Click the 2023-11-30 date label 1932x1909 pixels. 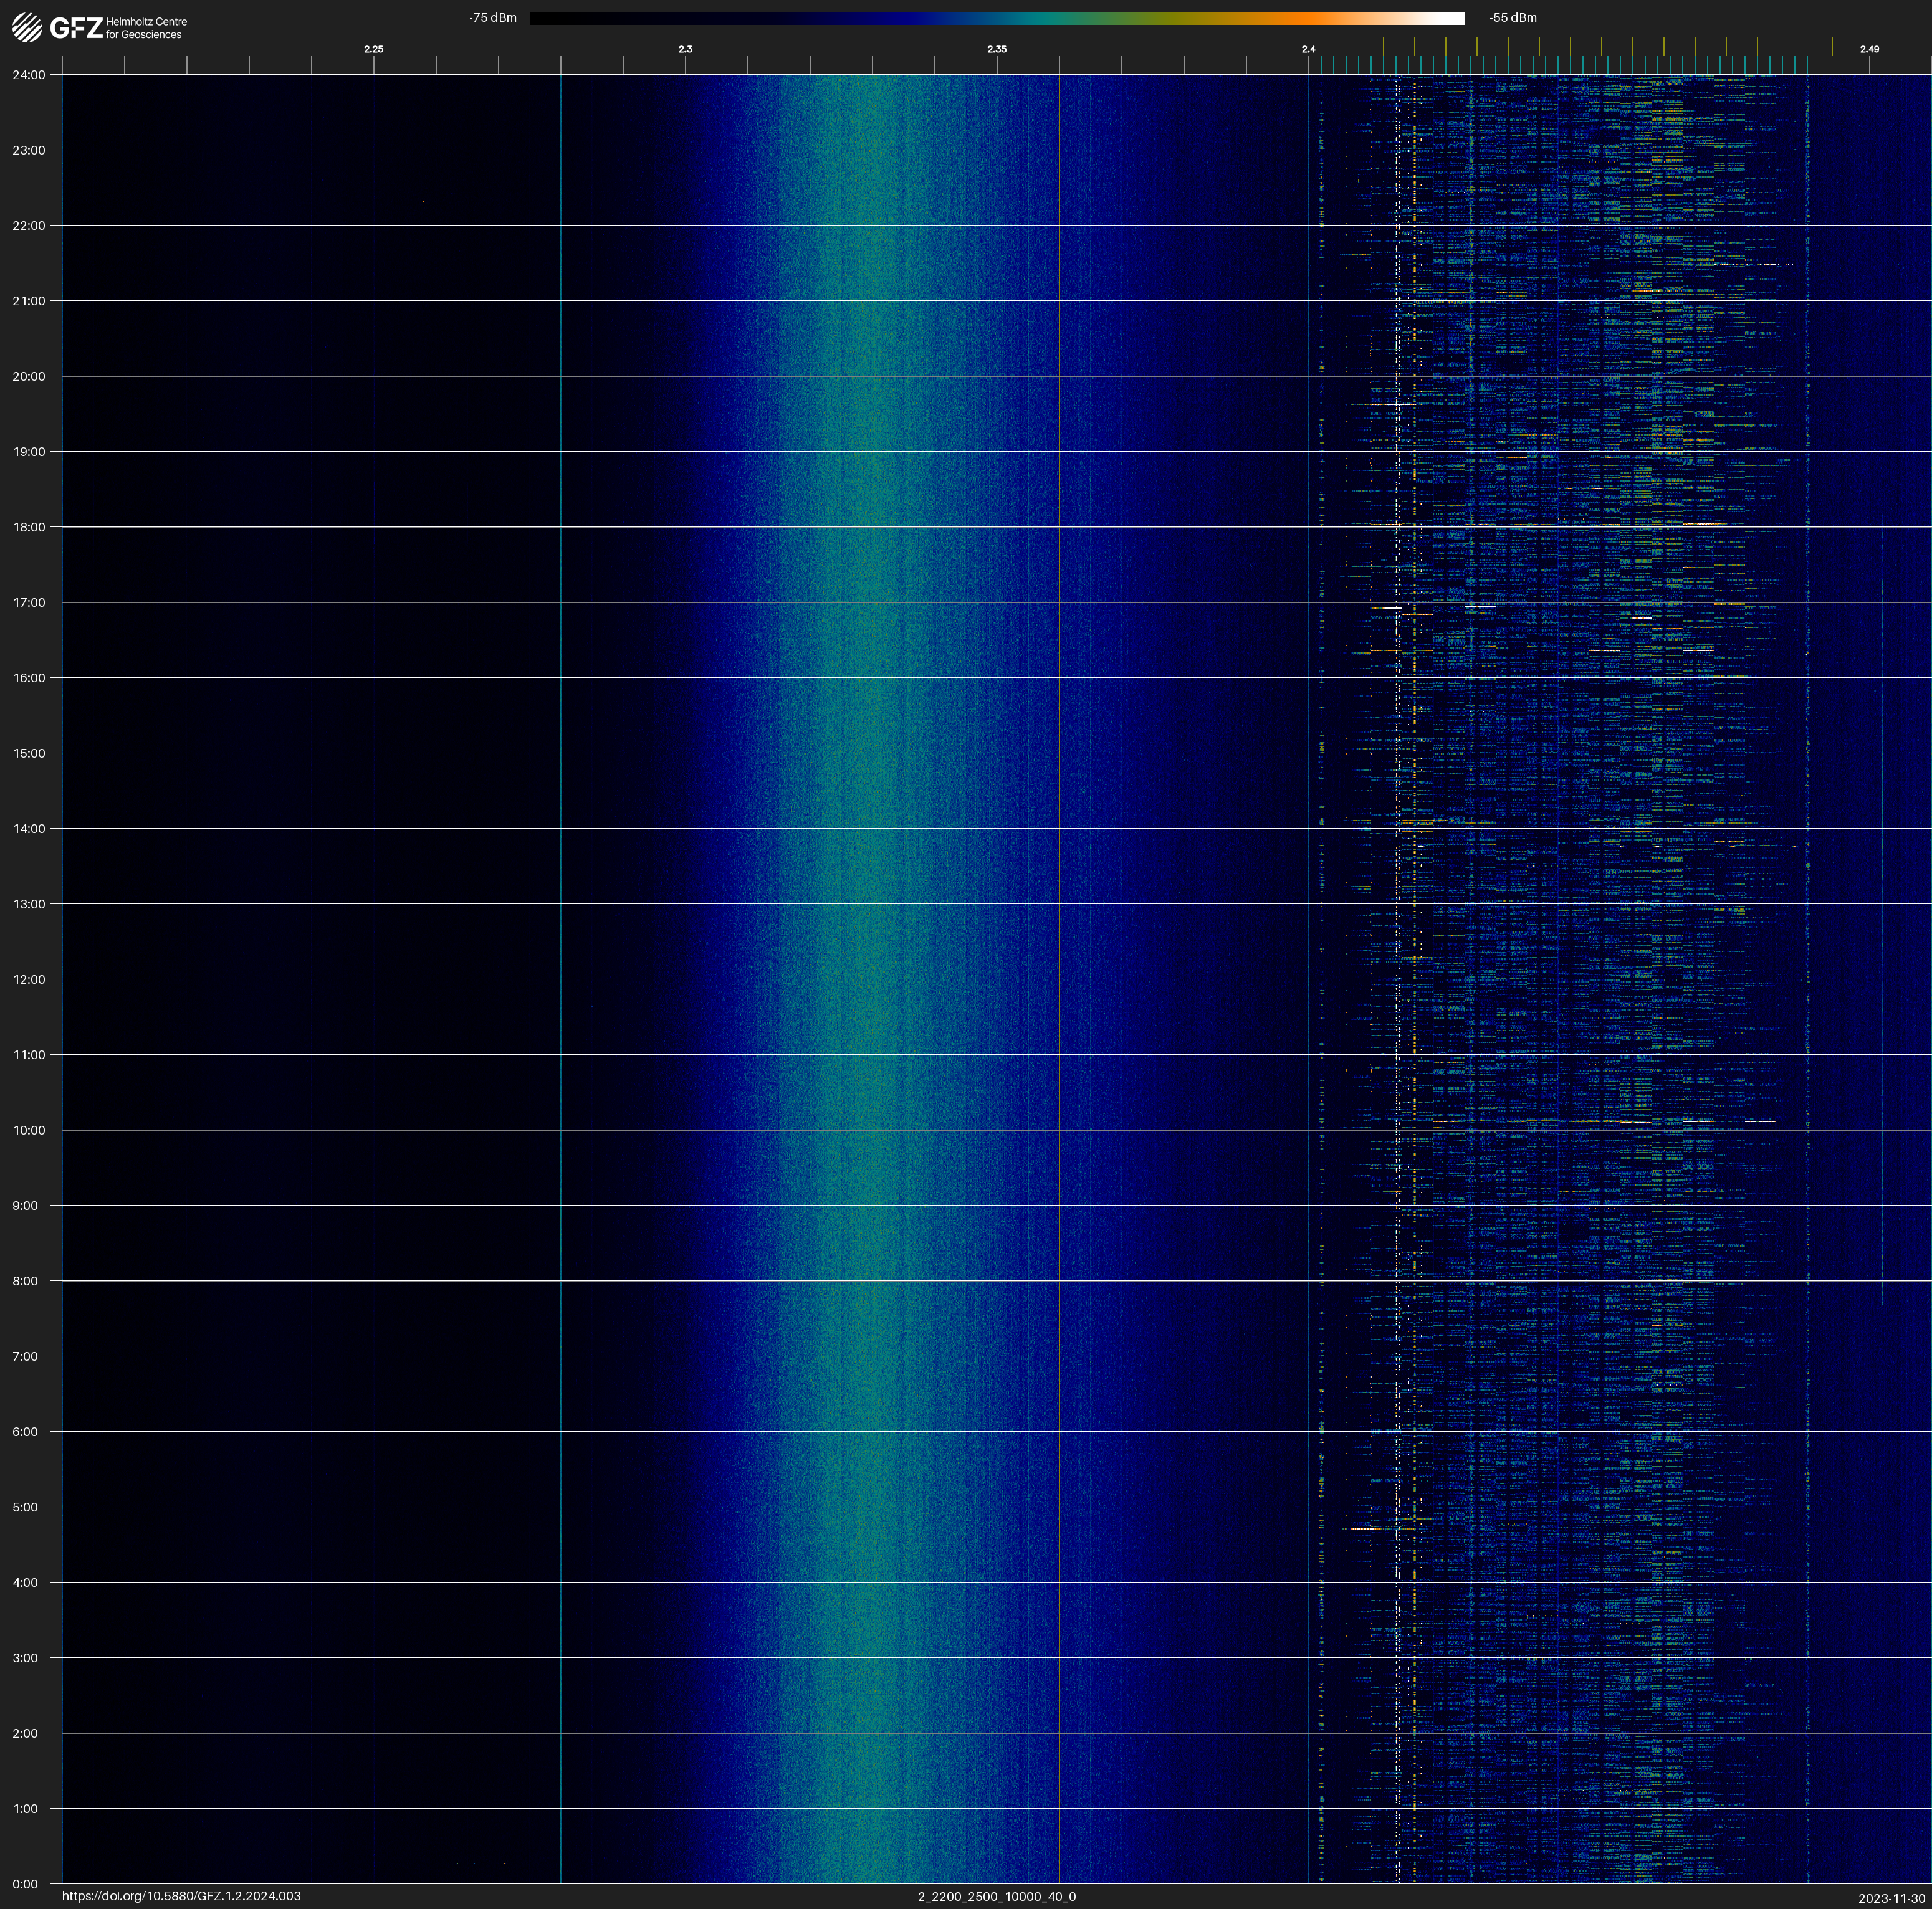pyautogui.click(x=1891, y=1898)
